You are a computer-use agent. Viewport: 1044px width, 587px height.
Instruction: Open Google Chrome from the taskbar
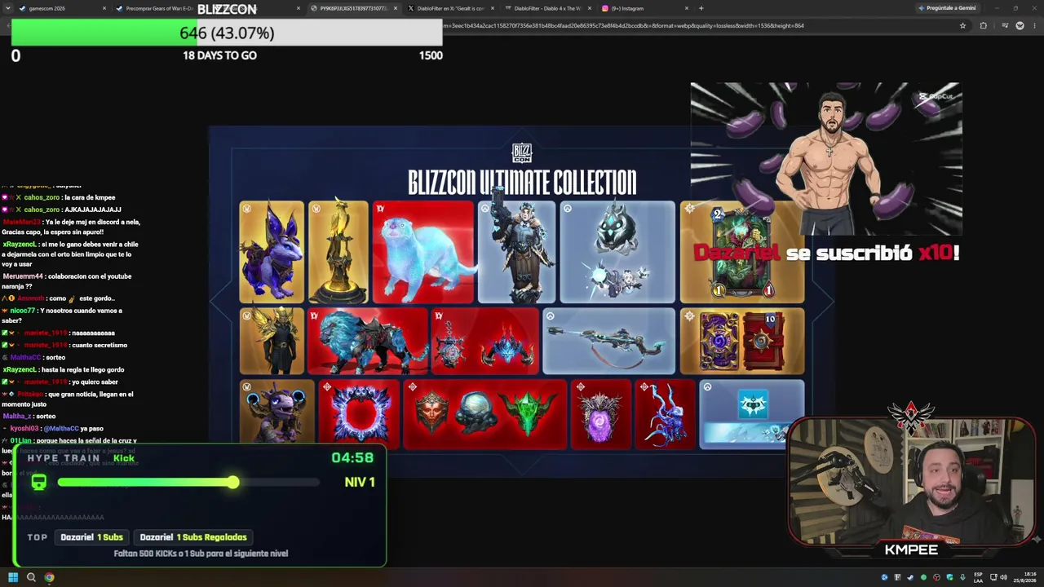[x=49, y=577]
